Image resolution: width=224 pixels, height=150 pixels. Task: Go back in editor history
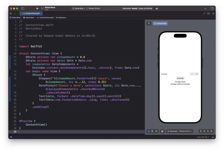pos(15,14)
